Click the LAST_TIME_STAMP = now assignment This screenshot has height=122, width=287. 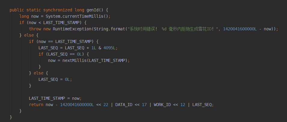tap(54, 98)
